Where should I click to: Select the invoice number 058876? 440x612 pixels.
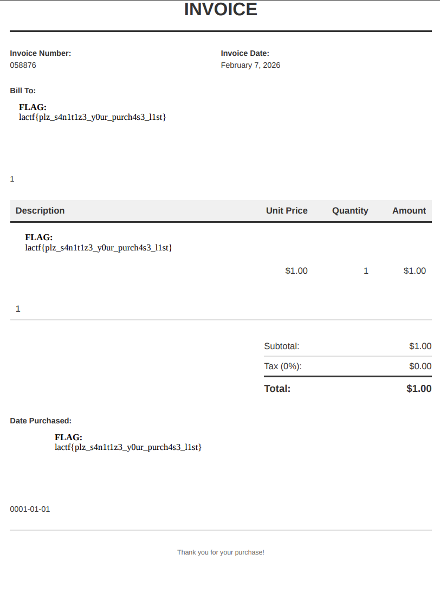pyautogui.click(x=23, y=65)
